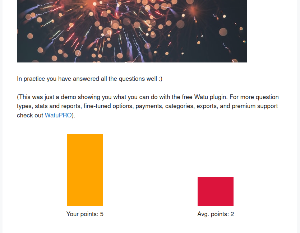Click the red Avg. points bar

click(x=216, y=191)
